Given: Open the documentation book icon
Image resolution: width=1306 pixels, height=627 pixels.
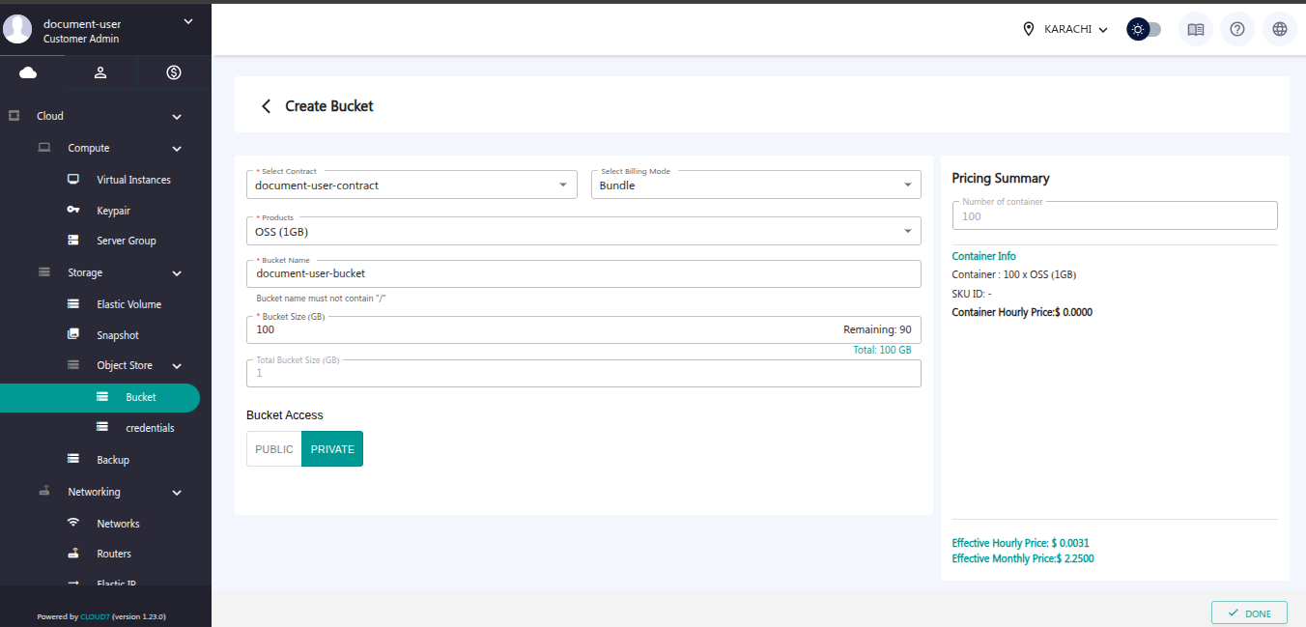Looking at the screenshot, I should (1195, 29).
